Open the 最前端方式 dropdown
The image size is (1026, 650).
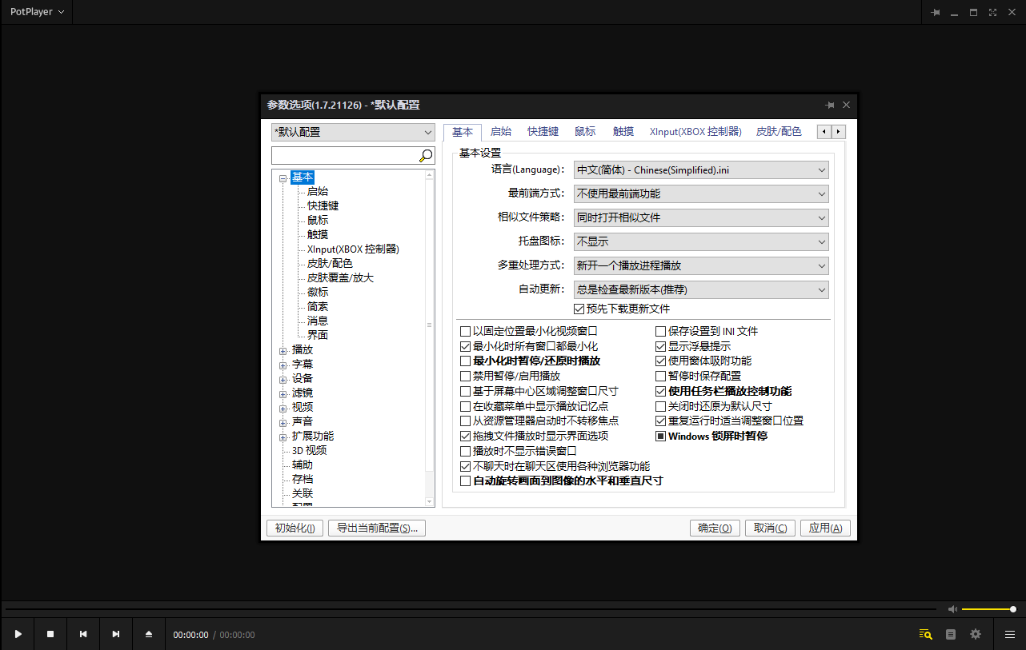coord(701,193)
